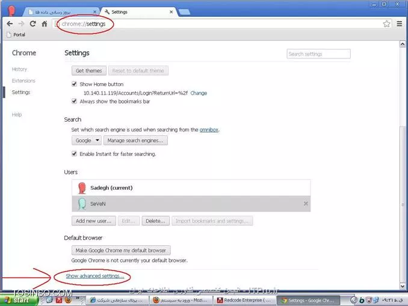408x306 pixels.
Task: Bookmark this page with the star icon
Action: 387,24
